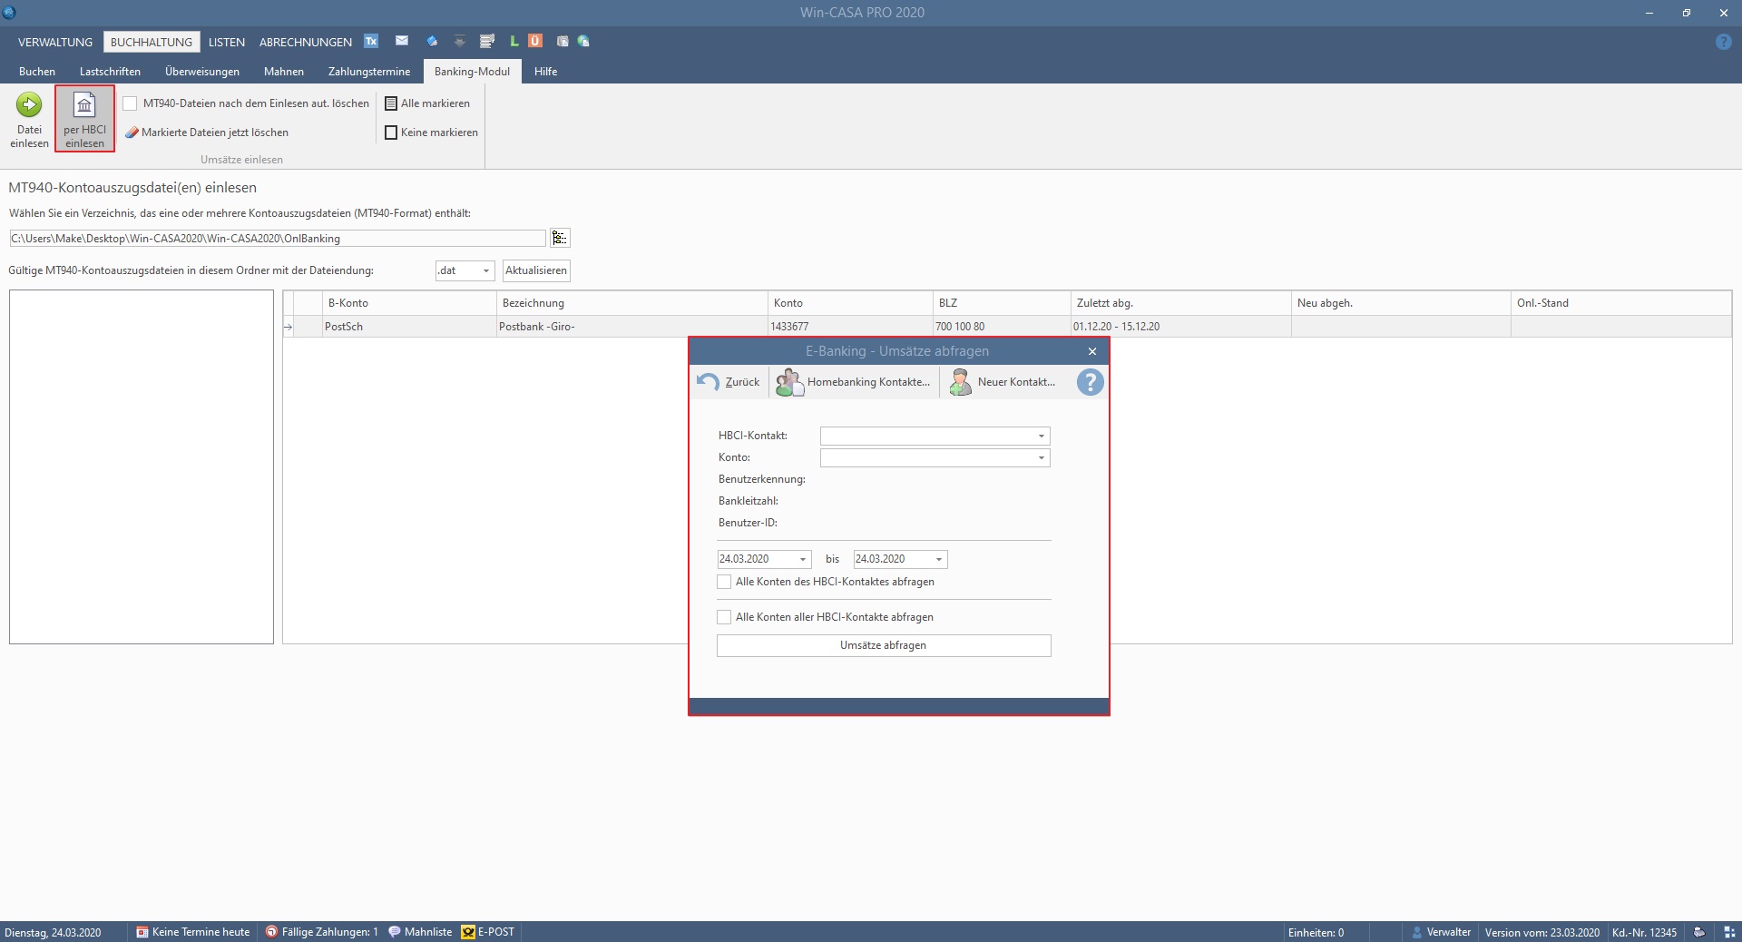The width and height of the screenshot is (1742, 942).
Task: Click the orange Ü icon in toolbar
Action: click(535, 41)
